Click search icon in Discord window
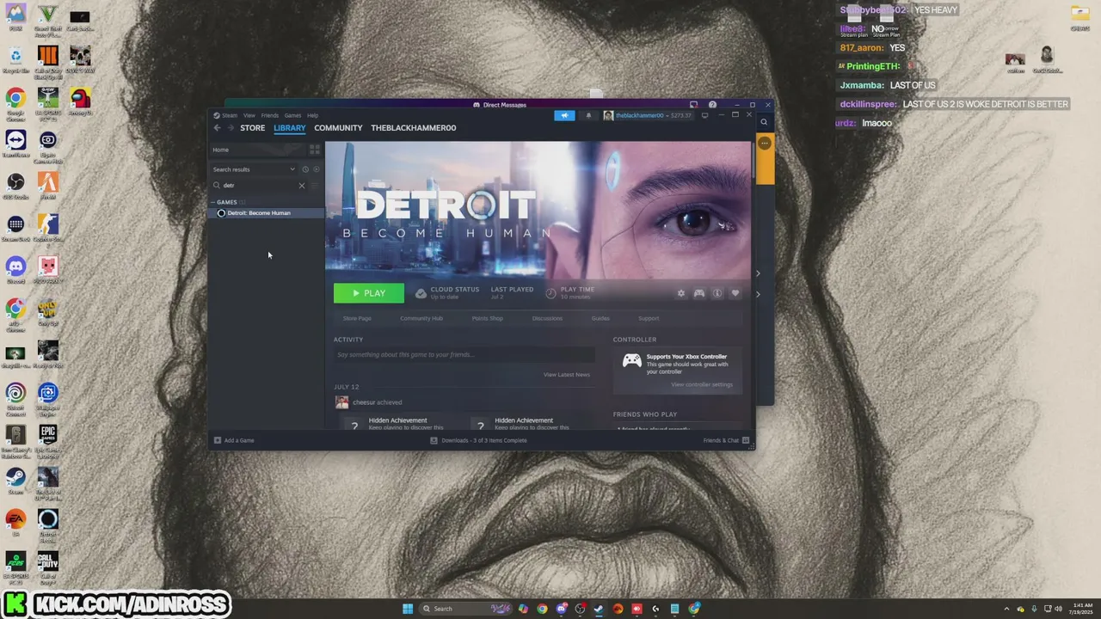 pos(764,122)
